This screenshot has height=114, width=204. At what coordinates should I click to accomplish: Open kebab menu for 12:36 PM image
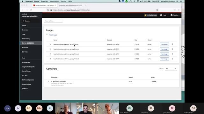(x=173, y=44)
